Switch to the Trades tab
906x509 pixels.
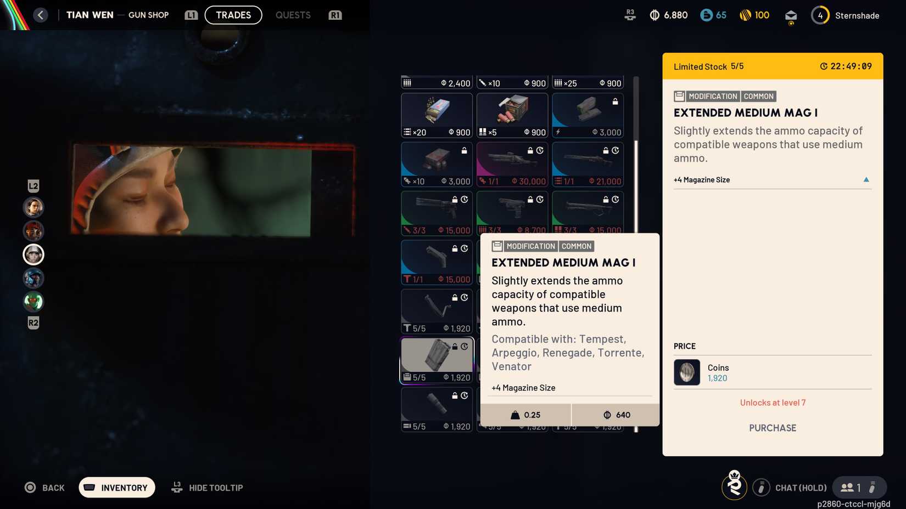(233, 15)
